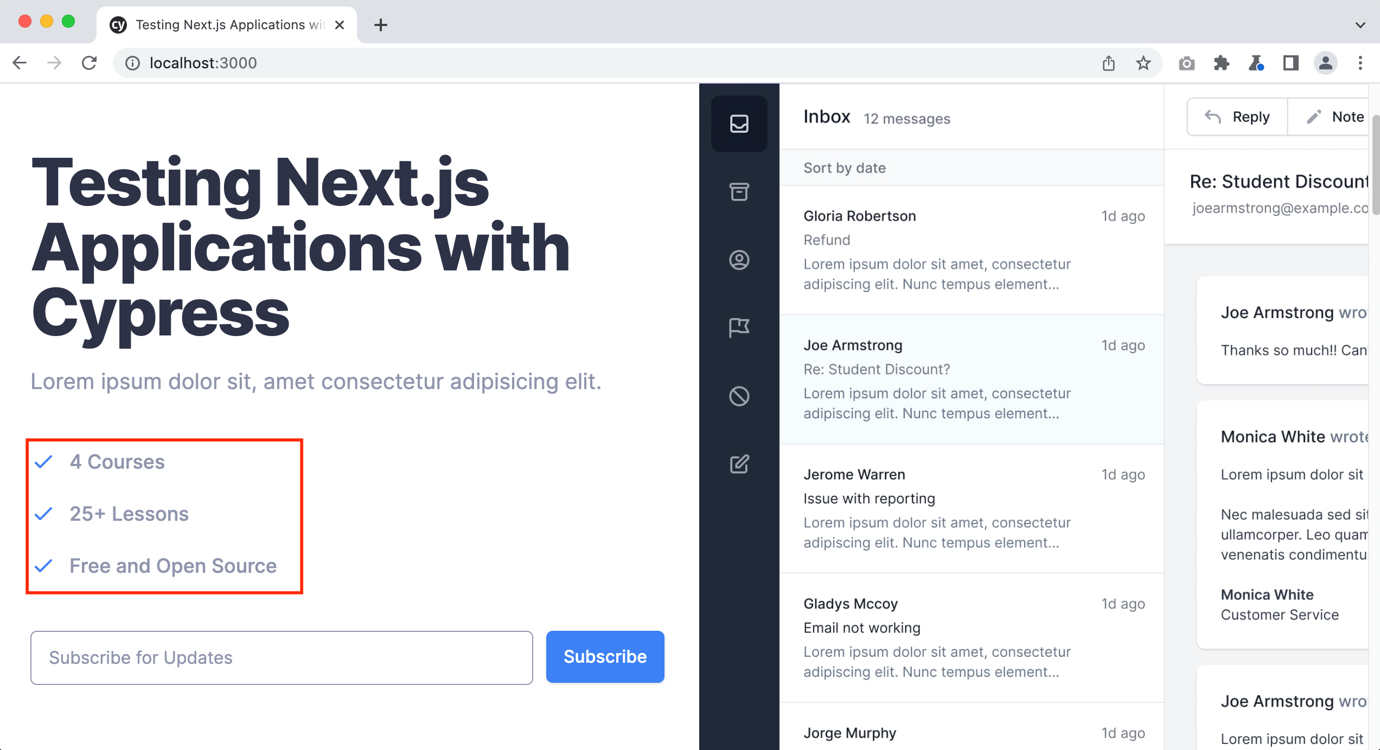The image size is (1380, 750).
Task: Click the inbox/mail icon in sidebar
Action: (738, 124)
